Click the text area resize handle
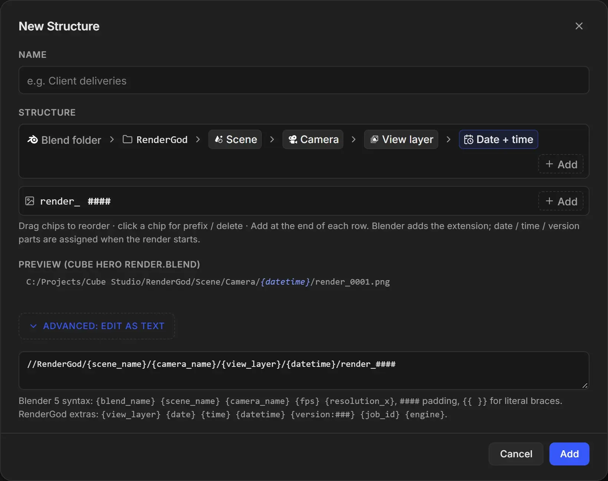 coord(585,385)
